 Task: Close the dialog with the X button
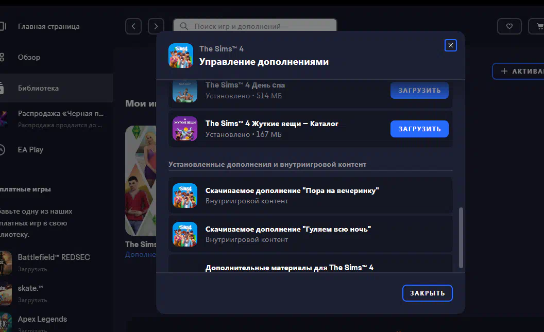pos(451,46)
